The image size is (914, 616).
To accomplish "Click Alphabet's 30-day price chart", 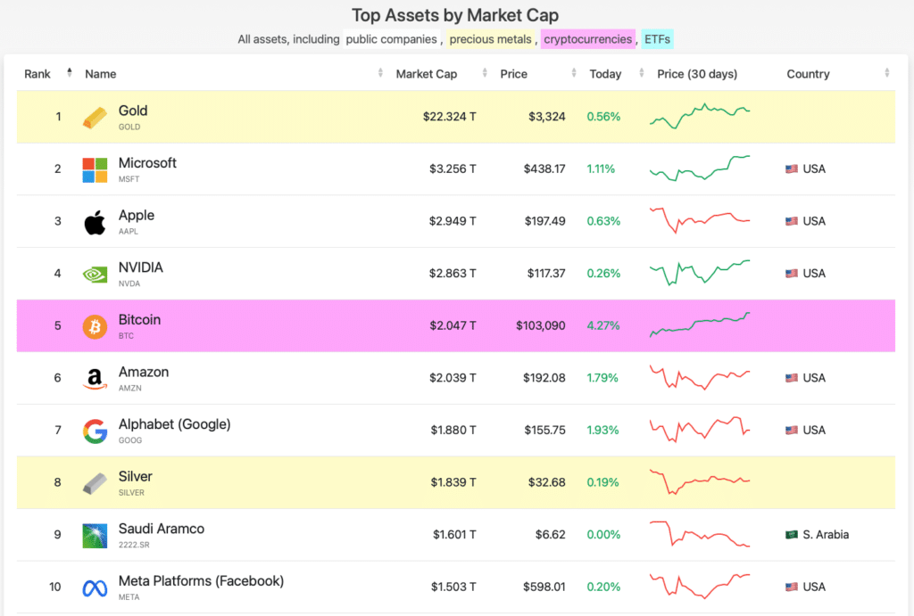I will click(700, 430).
